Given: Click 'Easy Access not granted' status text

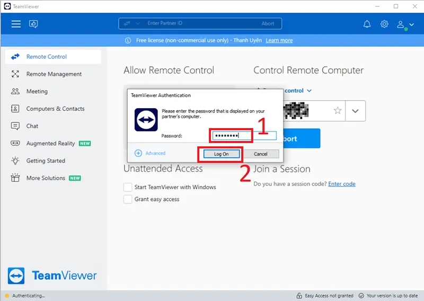Looking at the screenshot, I should point(329,296).
